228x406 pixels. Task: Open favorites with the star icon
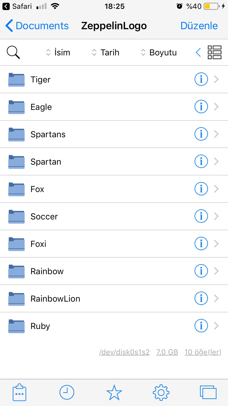tap(114, 392)
